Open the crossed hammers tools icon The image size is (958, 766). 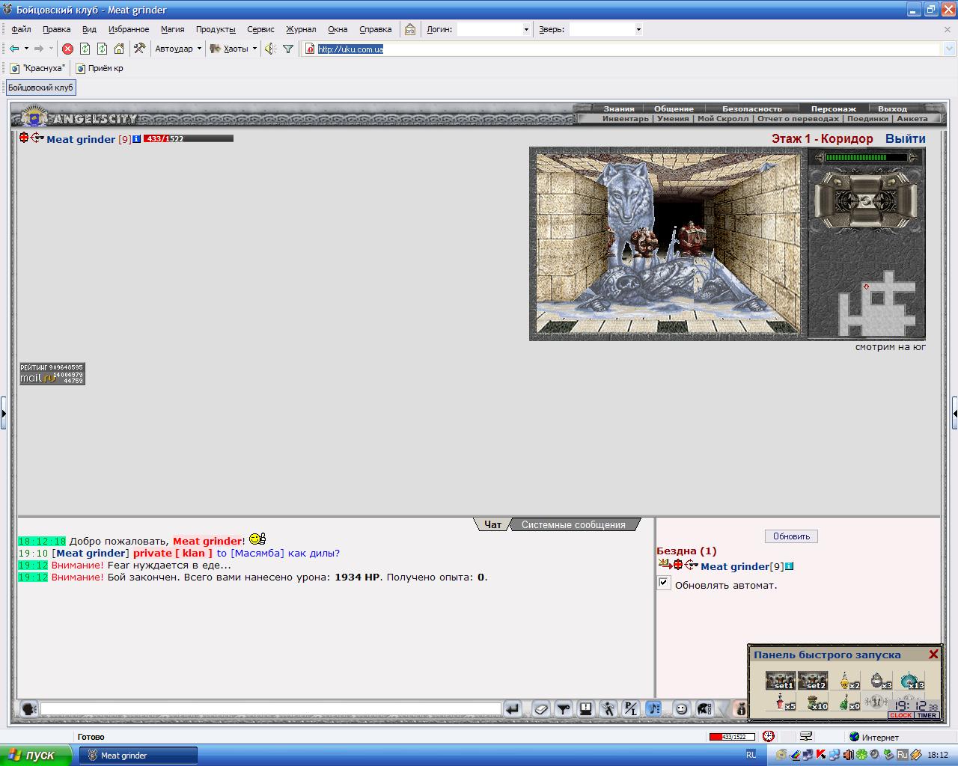click(139, 49)
